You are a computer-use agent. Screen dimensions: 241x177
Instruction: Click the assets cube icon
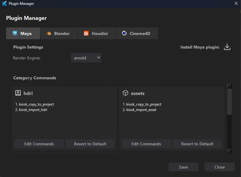(x=125, y=93)
